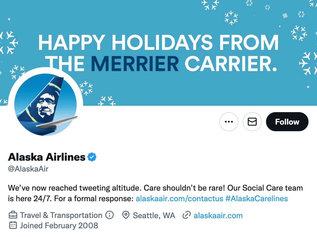Click the briefcase category icon
This screenshot has height=237, width=317.
[x=13, y=215]
